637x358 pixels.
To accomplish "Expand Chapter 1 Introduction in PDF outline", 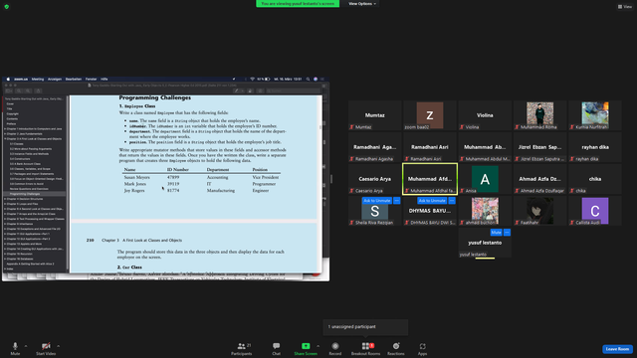I will click(5, 128).
